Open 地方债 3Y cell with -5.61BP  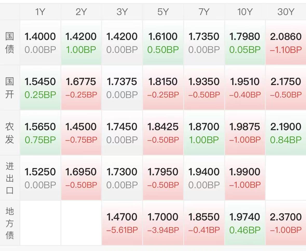click(x=122, y=223)
